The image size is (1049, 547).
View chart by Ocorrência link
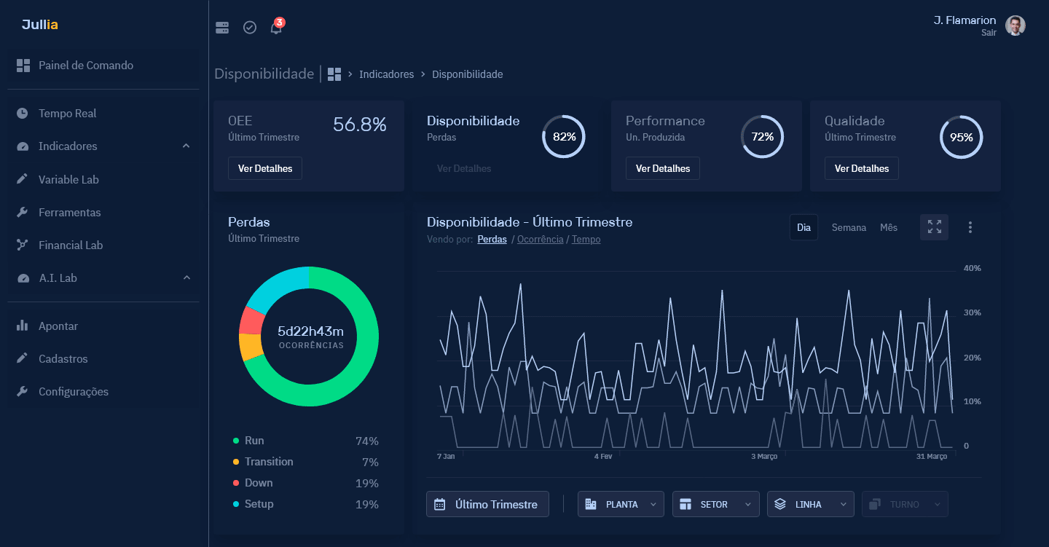539,239
